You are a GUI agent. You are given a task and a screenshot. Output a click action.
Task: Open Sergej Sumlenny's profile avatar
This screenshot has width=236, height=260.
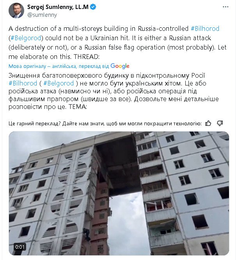pos(16,11)
